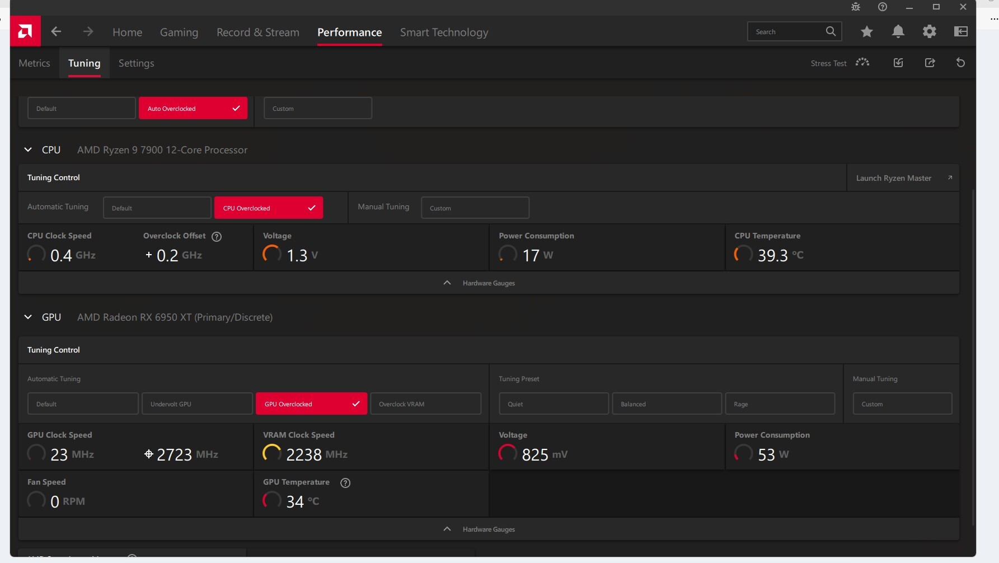Start the Stress Test

point(840,63)
